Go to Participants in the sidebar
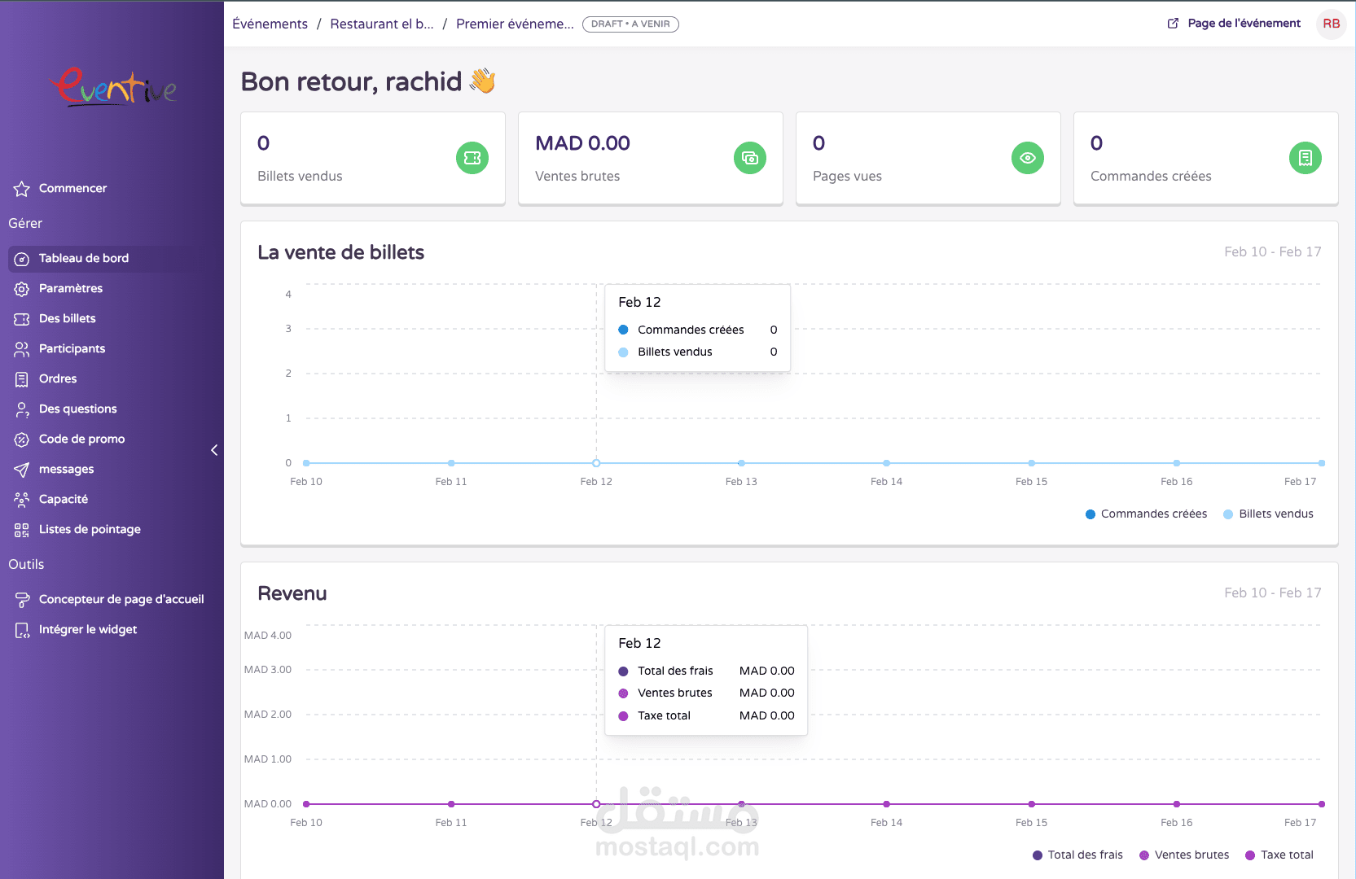This screenshot has width=1356, height=879. coord(72,348)
